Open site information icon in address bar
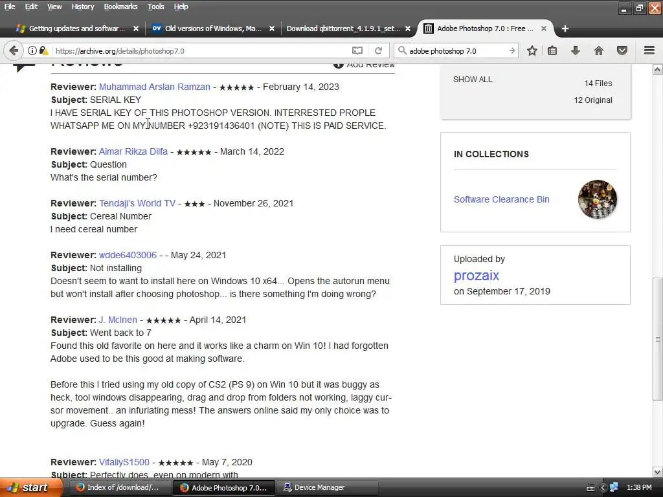The image size is (663, 497). coord(32,50)
